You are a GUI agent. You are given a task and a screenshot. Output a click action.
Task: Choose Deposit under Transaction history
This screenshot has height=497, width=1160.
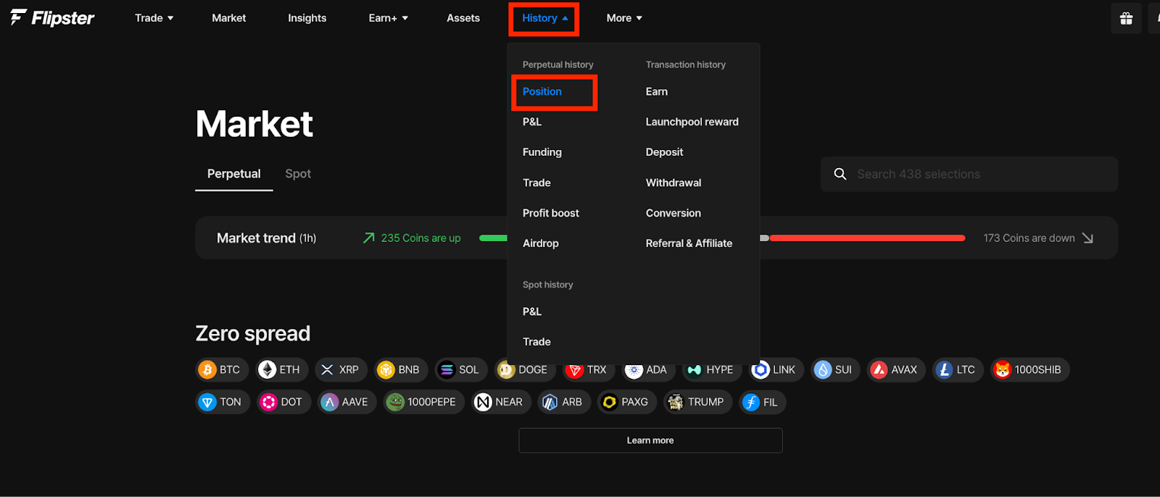665,152
